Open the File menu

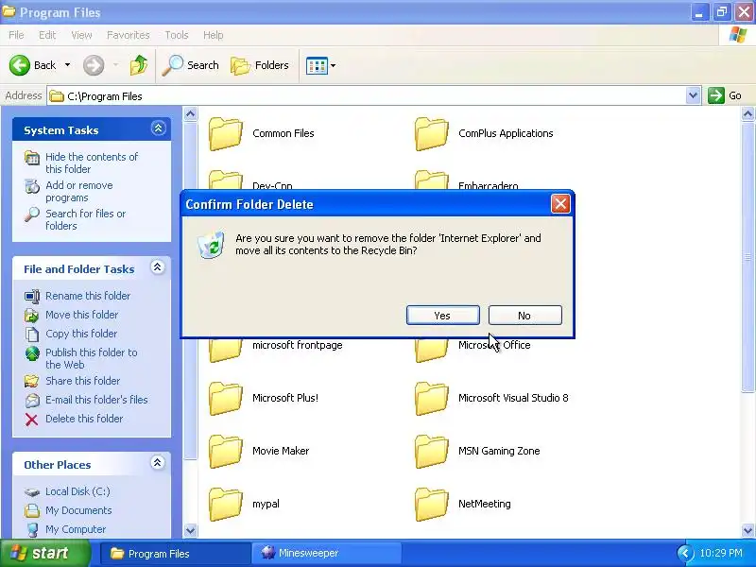pos(16,35)
